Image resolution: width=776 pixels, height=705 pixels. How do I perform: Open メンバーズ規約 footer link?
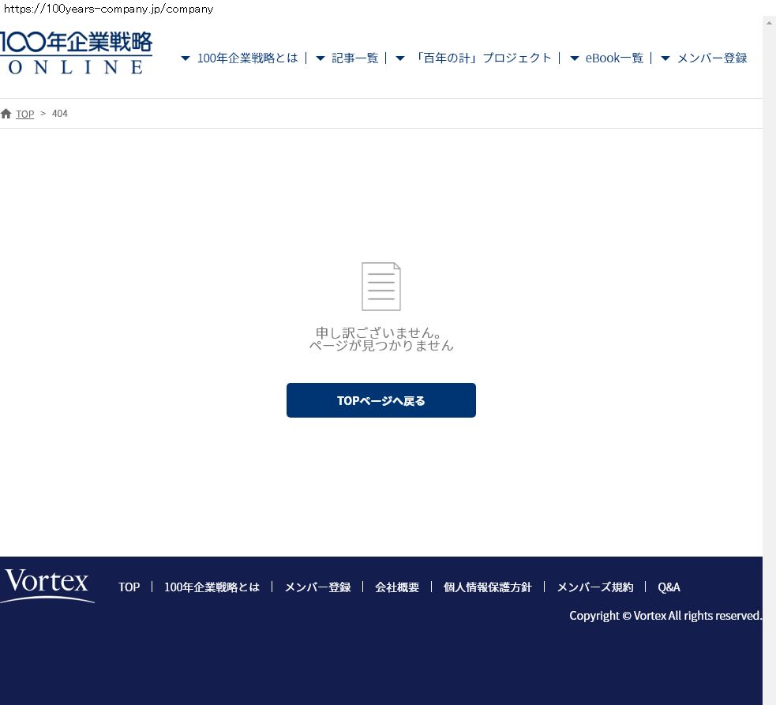(x=594, y=587)
